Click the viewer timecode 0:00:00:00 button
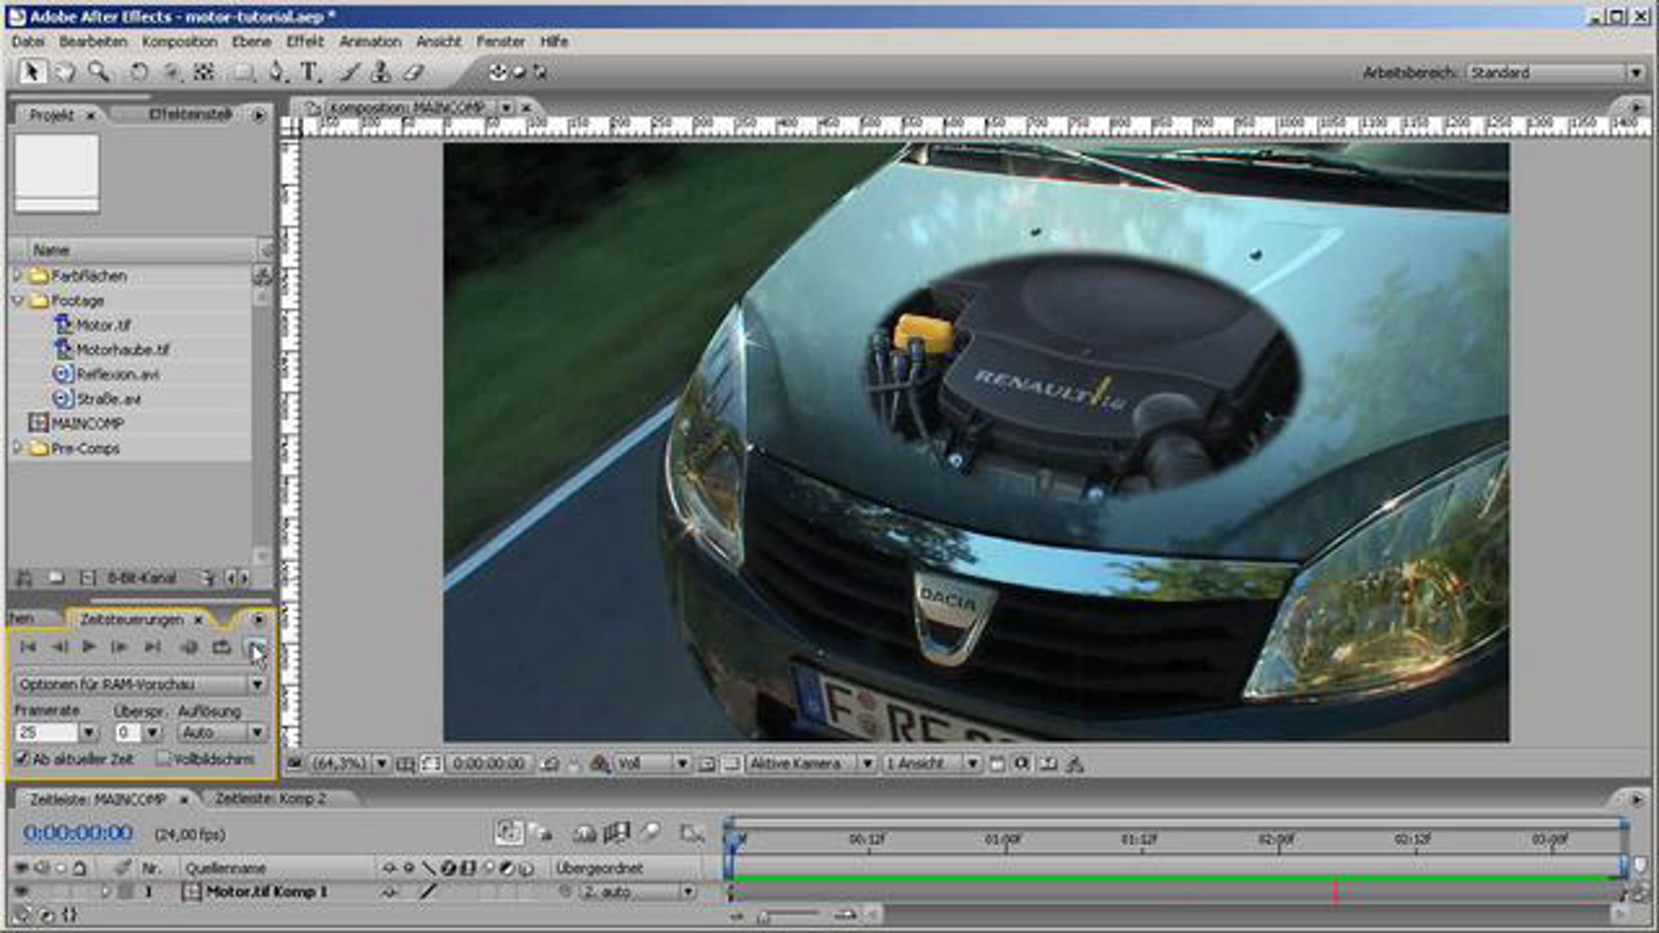Viewport: 1659px width, 933px height. point(489,764)
